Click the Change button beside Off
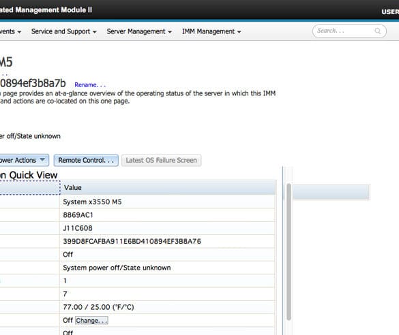This screenshot has width=399, height=335. click(x=91, y=321)
